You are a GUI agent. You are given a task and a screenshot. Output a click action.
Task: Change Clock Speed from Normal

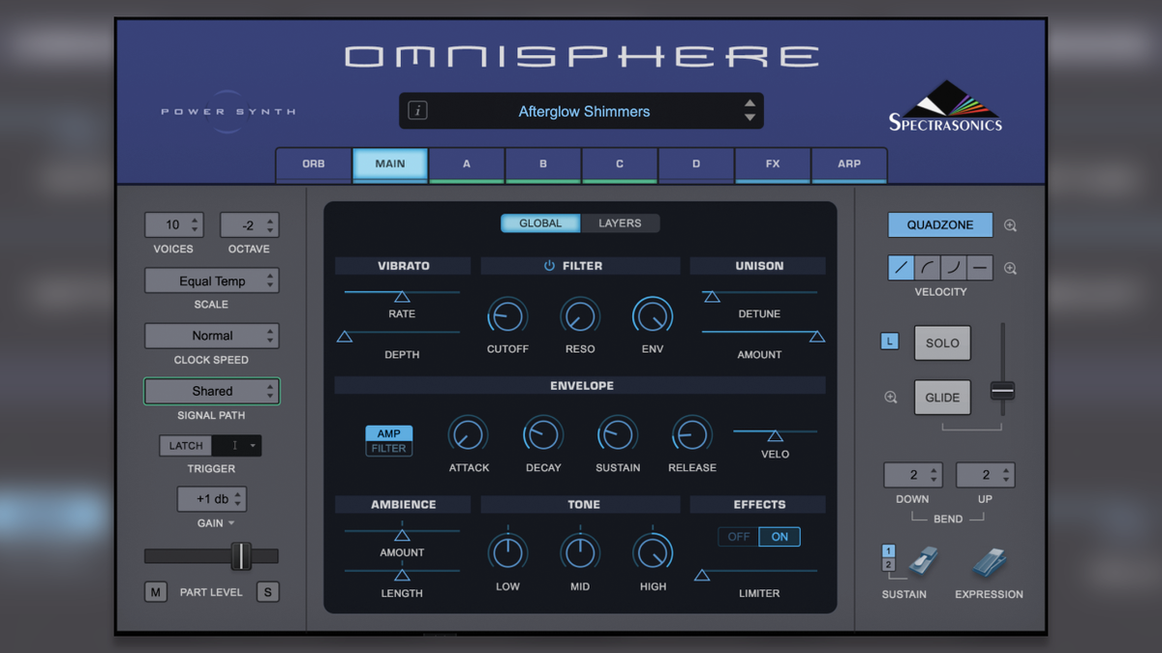click(x=211, y=336)
